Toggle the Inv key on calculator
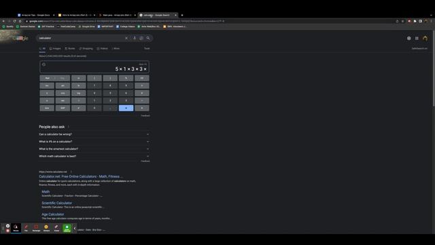435x245 pixels. [47, 86]
